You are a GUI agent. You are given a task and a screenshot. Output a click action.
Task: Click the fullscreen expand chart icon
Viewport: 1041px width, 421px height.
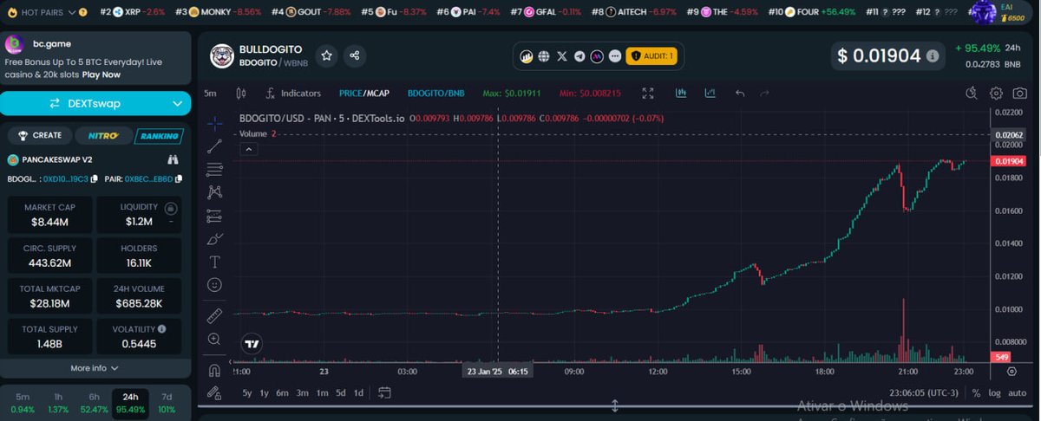click(x=648, y=93)
